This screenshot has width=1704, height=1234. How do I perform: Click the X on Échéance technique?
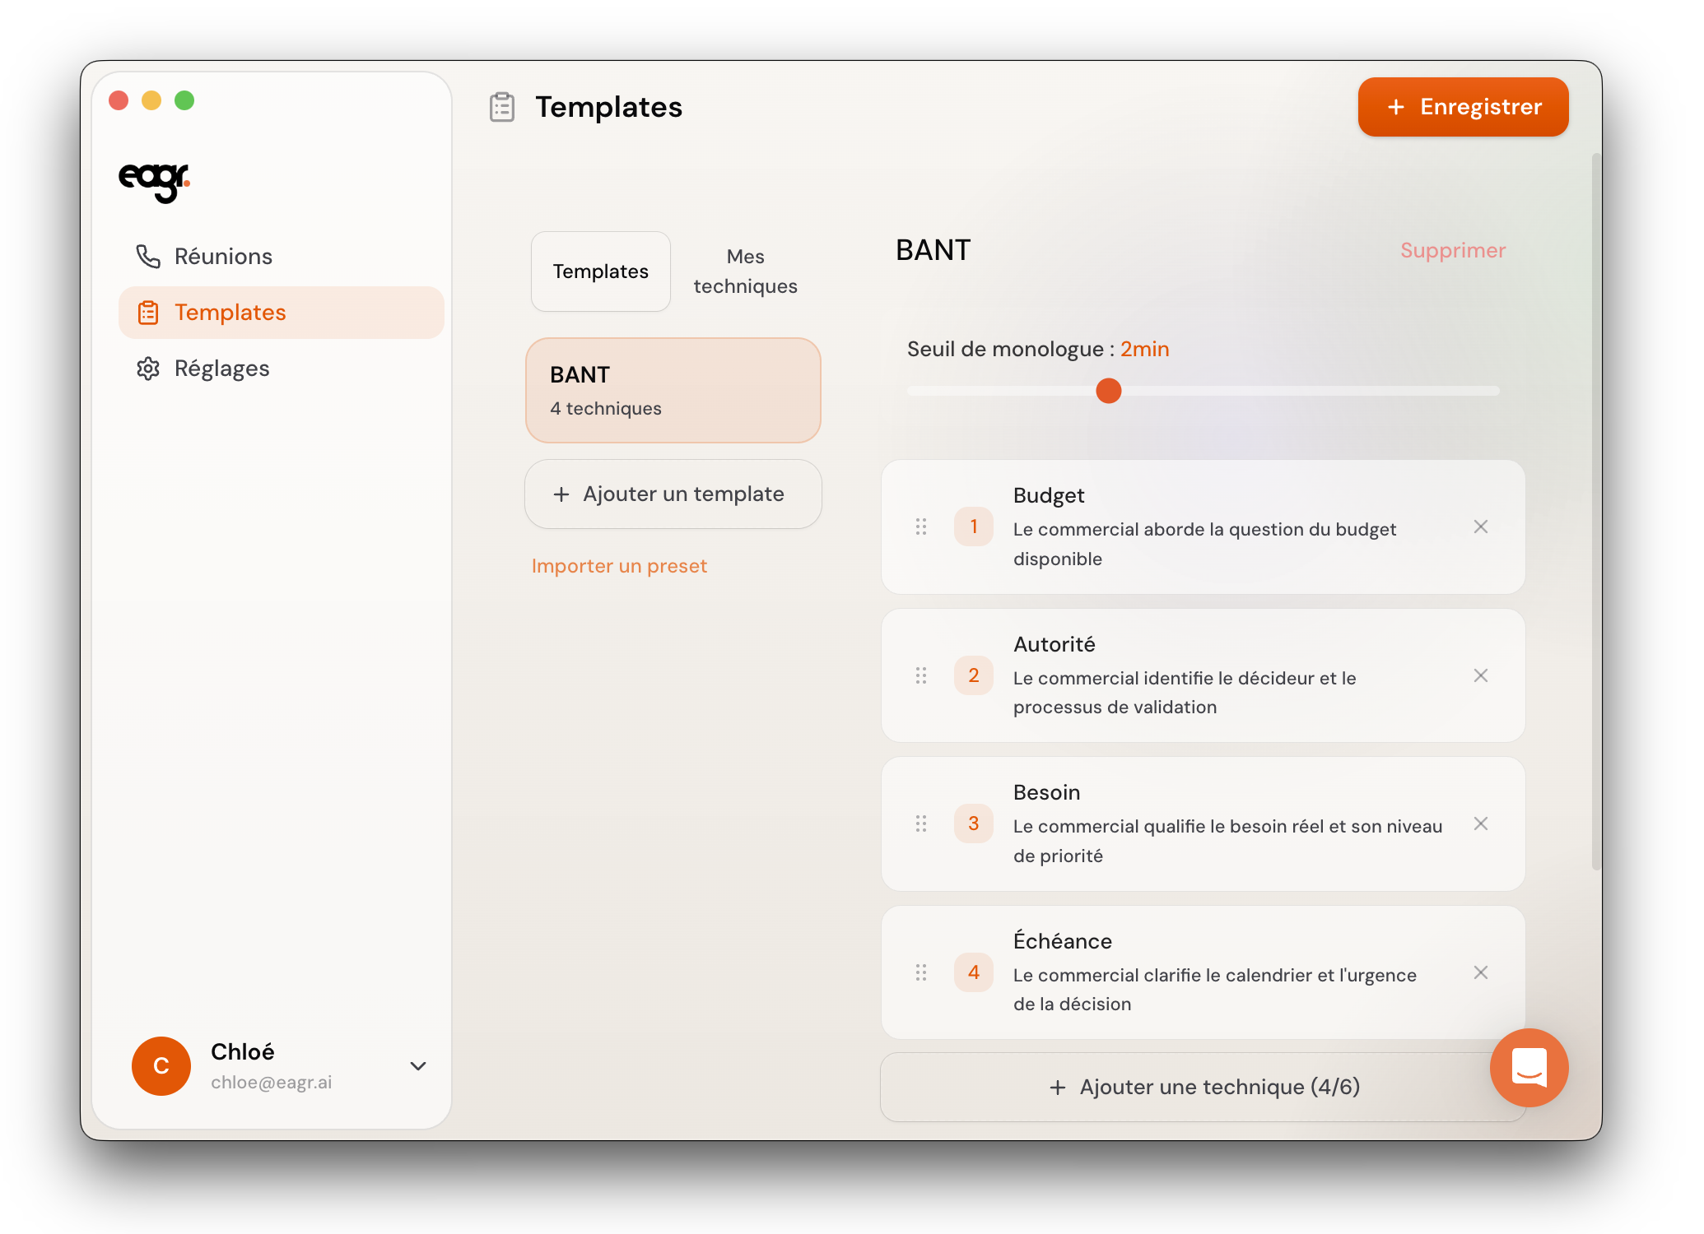pos(1480,972)
